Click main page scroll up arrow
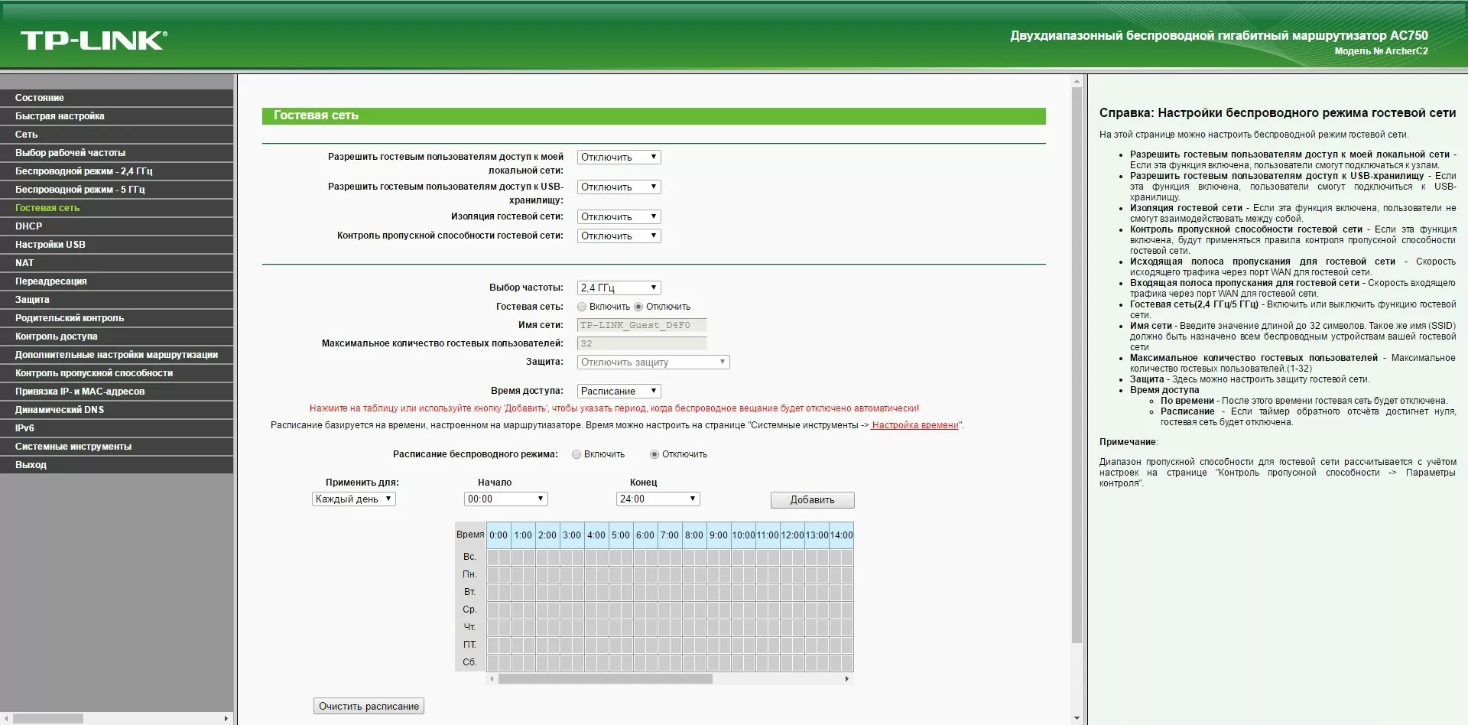This screenshot has width=1468, height=725. tap(1077, 81)
